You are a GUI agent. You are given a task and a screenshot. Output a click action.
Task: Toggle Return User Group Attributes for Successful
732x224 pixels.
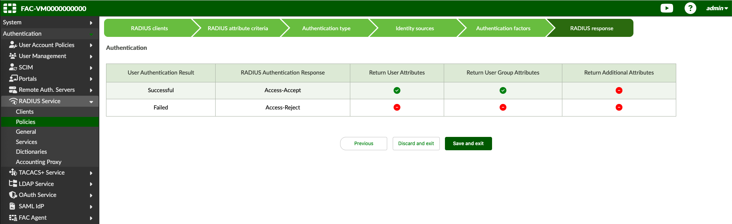pos(503,91)
